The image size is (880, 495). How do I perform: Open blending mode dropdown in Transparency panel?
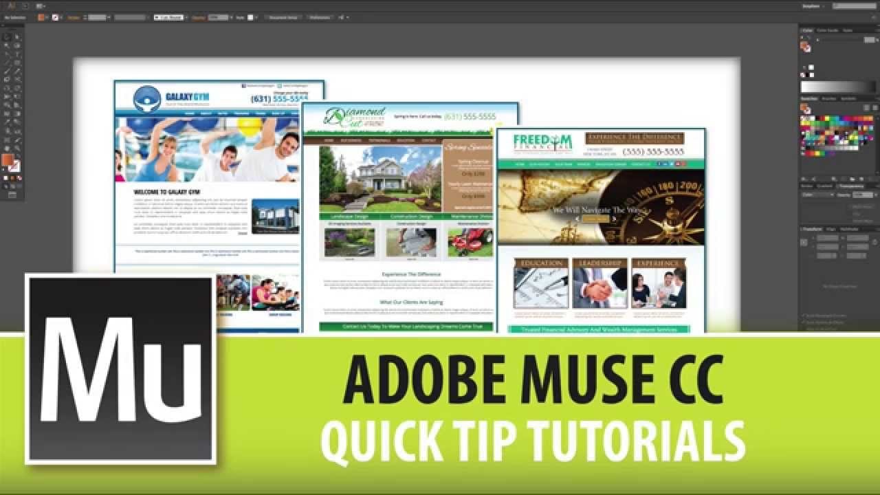coord(818,195)
